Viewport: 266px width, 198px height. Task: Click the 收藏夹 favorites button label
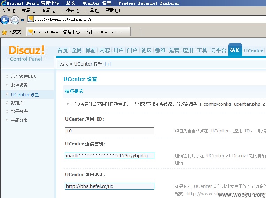coord(15,32)
